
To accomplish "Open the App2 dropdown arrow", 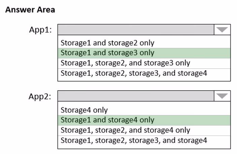I will coord(222,96).
